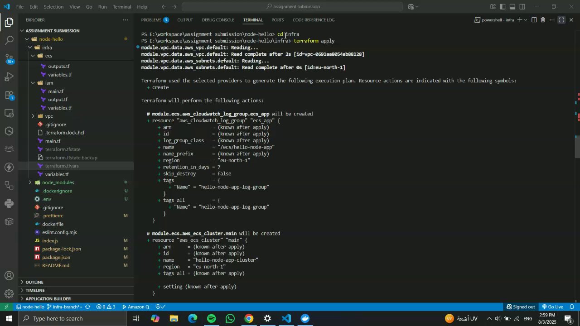Split the terminal
The width and height of the screenshot is (580, 326).
[534, 20]
